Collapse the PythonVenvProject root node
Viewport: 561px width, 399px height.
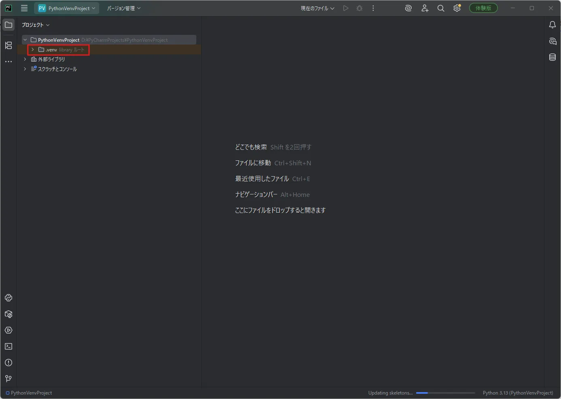(25, 40)
